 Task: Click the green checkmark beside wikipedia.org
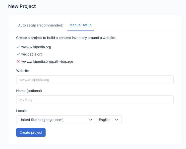tap(18, 54)
